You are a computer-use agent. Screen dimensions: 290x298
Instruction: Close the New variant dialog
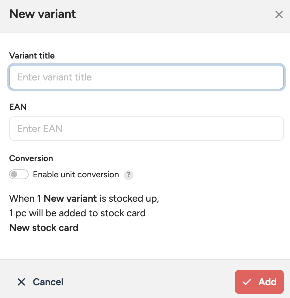tap(279, 14)
